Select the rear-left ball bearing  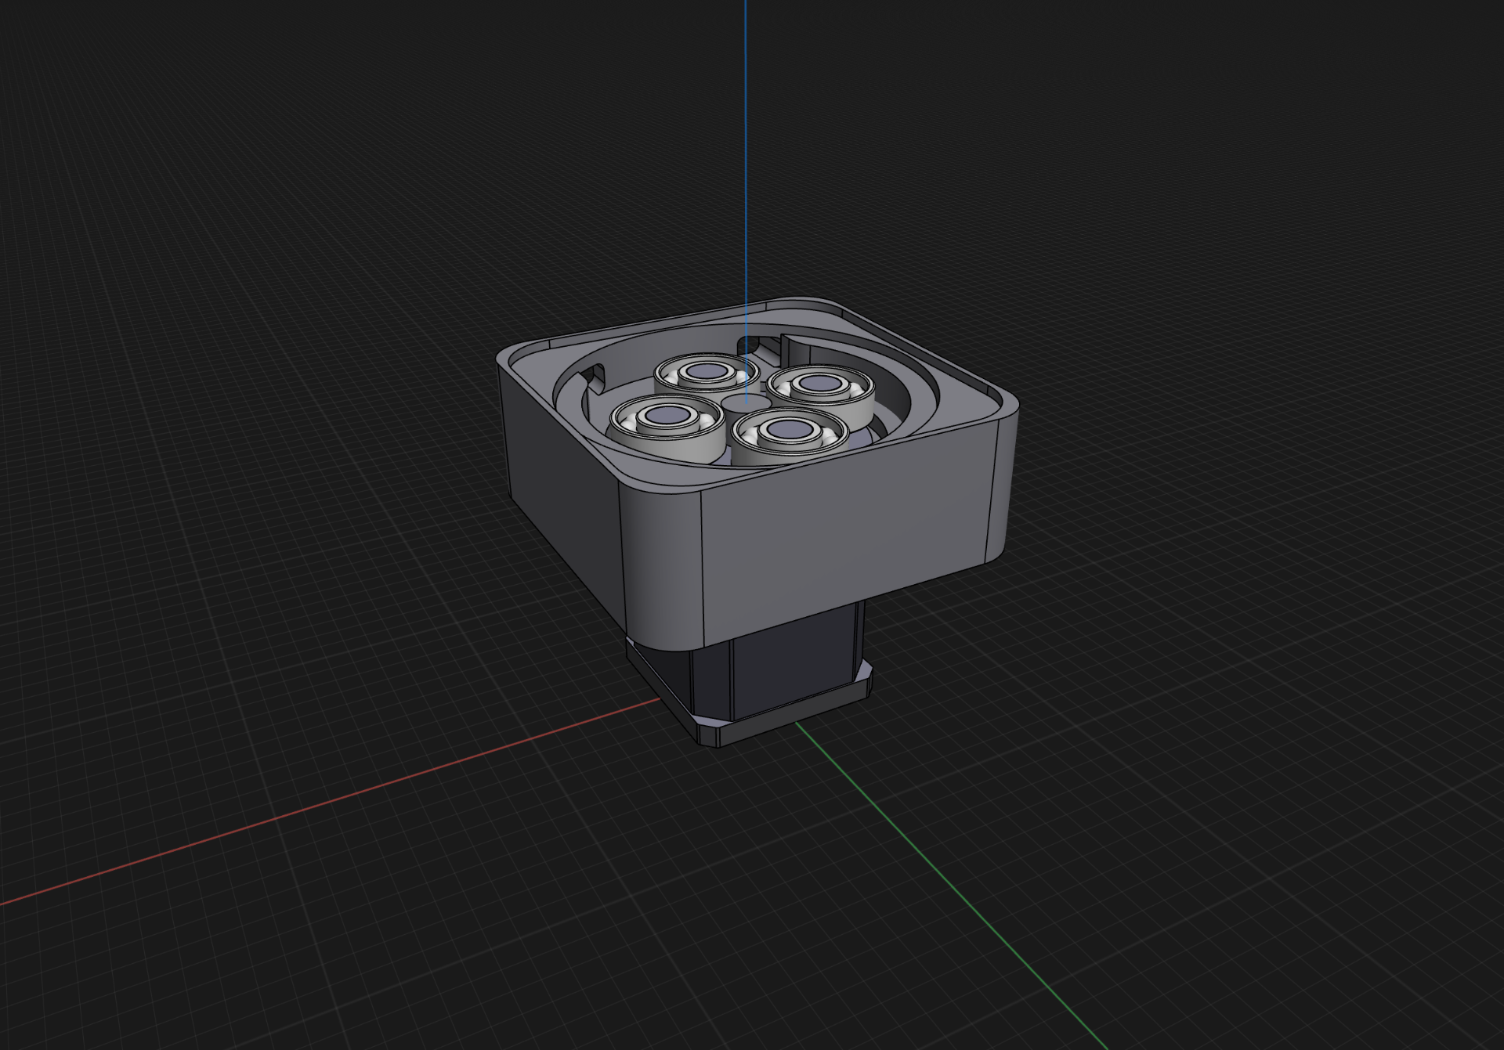[x=702, y=372]
